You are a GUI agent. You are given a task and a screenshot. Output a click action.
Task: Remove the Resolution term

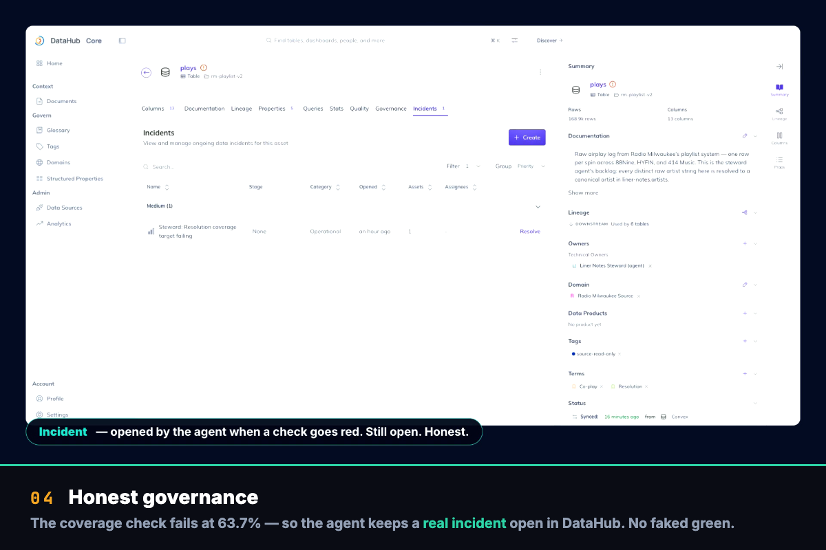(x=646, y=386)
